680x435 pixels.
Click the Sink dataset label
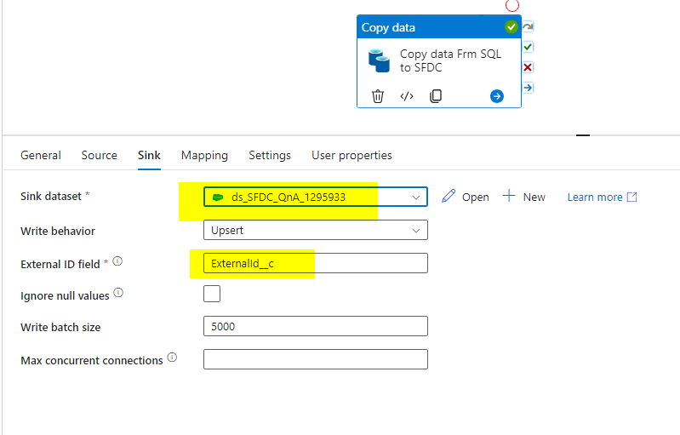click(x=51, y=197)
